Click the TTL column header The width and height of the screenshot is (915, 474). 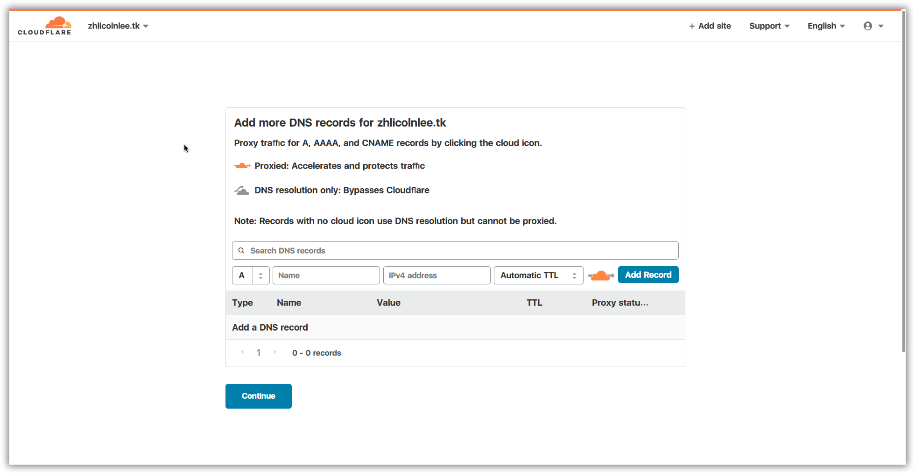pos(535,303)
